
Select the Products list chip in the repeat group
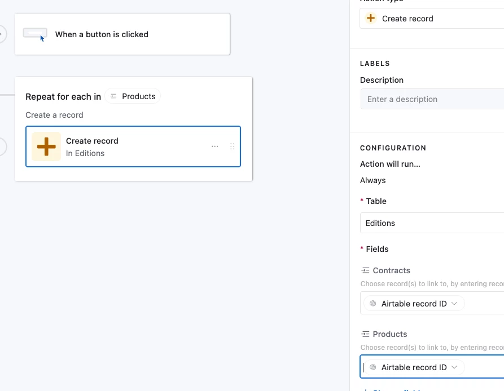(x=133, y=96)
